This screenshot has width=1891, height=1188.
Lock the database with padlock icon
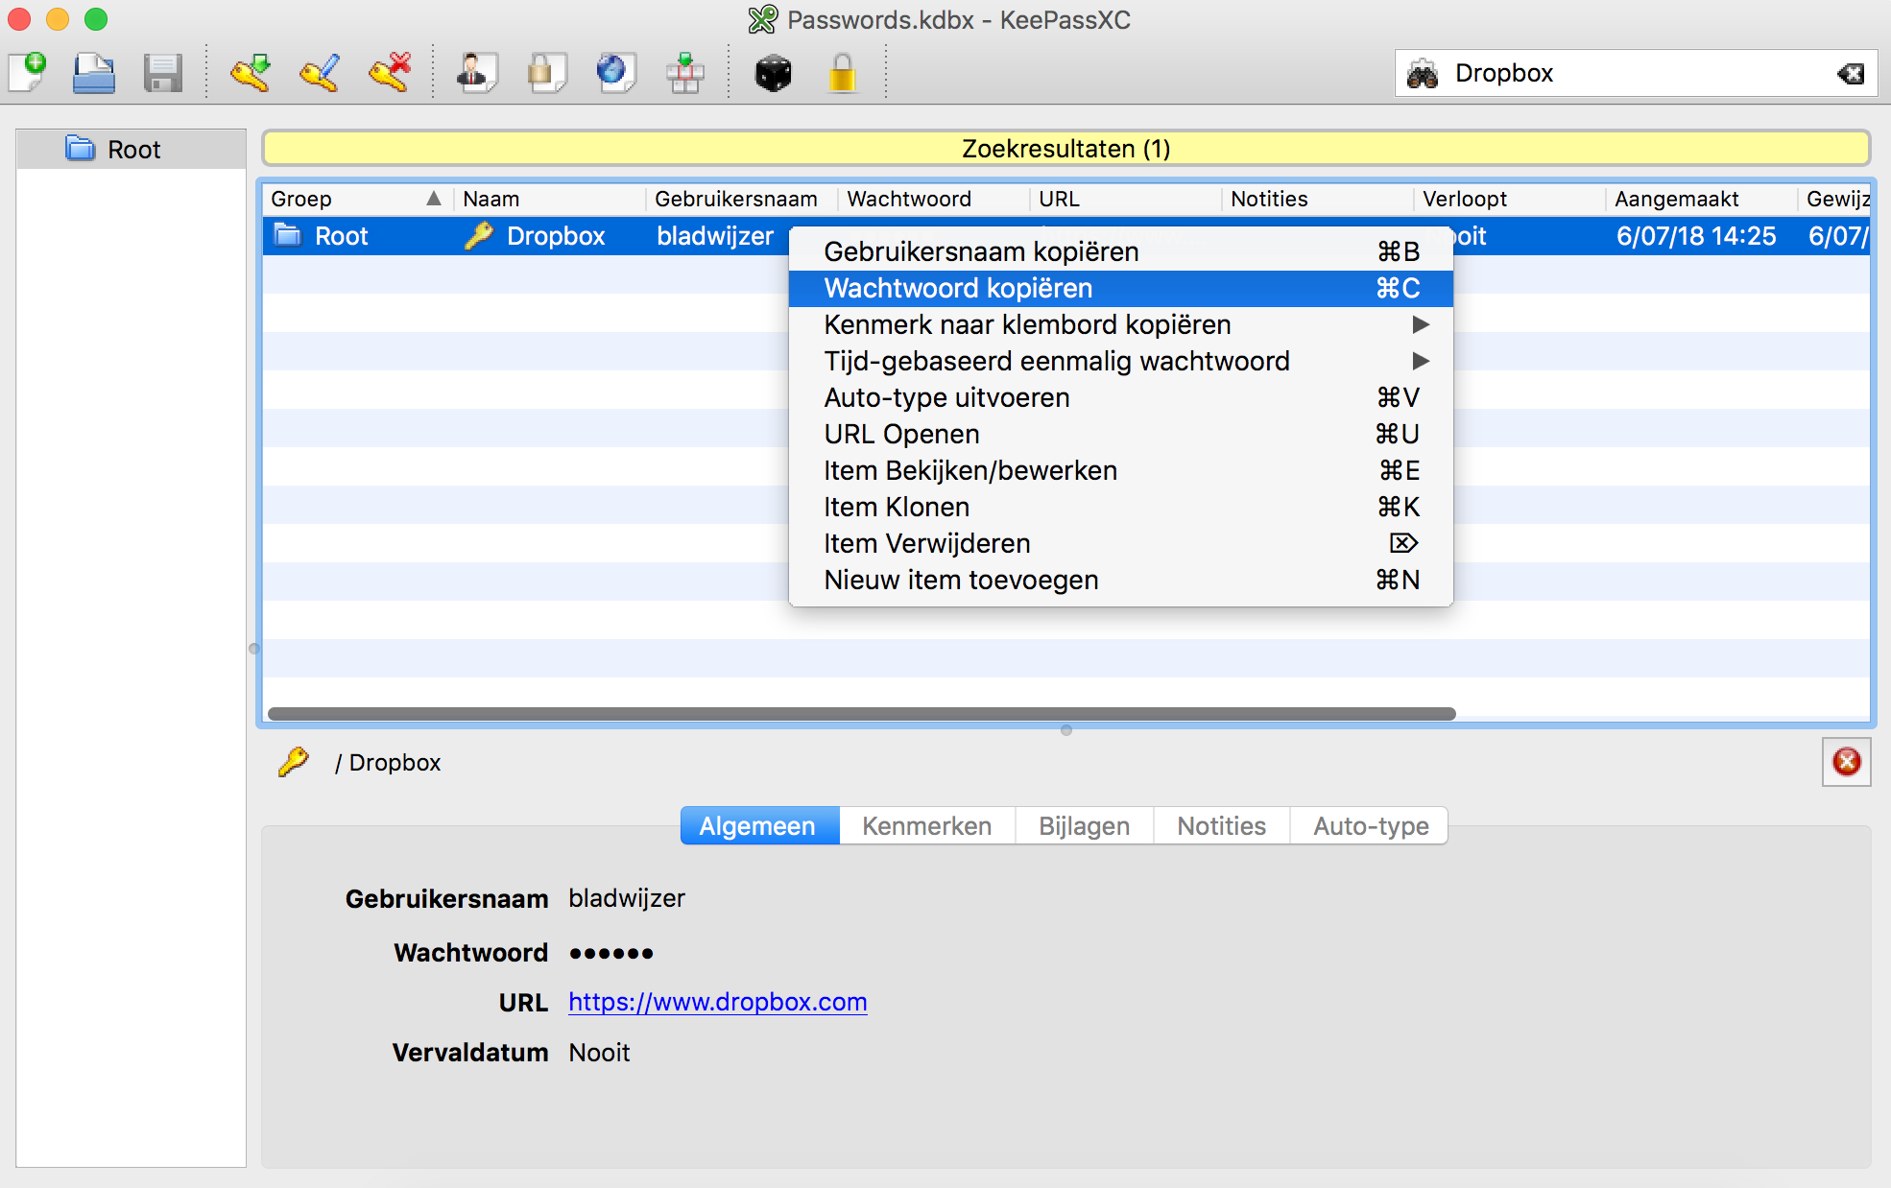[842, 73]
